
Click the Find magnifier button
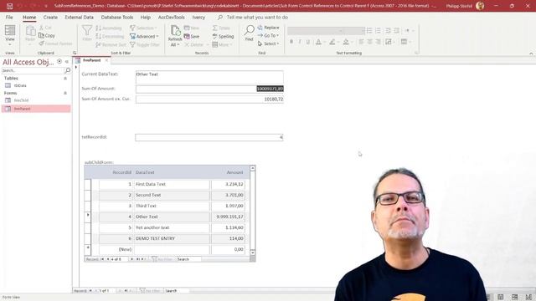coord(250,33)
